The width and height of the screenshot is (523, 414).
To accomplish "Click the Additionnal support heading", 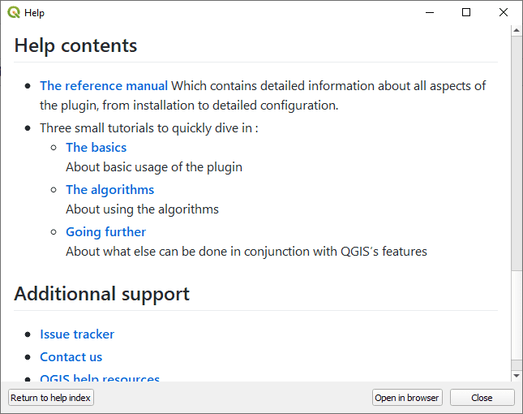I will 101,294.
